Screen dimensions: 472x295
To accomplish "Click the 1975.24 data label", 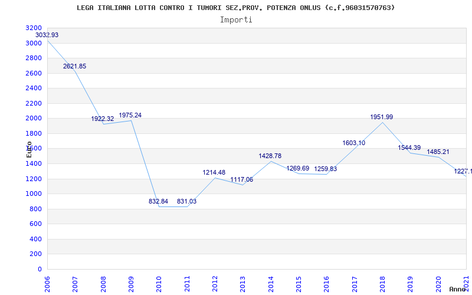I will 130,115.
